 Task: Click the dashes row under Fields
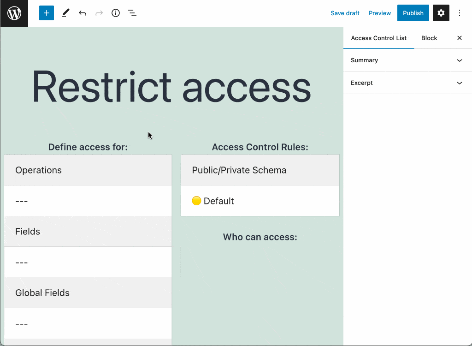tap(88, 262)
